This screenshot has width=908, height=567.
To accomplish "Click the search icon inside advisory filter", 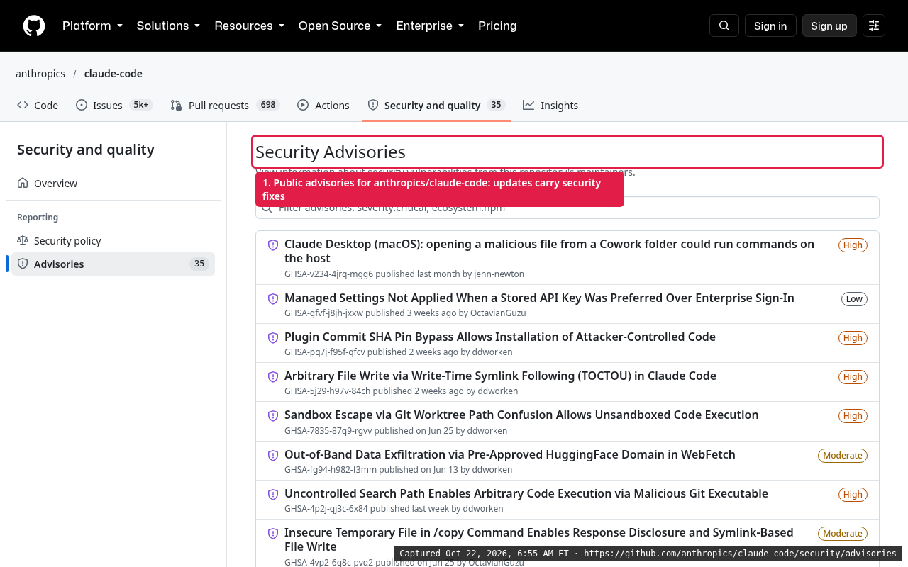I will pos(267,208).
